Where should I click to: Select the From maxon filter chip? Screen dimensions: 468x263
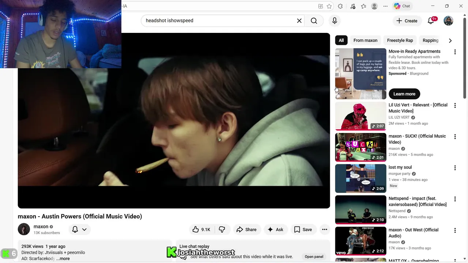pos(365,41)
